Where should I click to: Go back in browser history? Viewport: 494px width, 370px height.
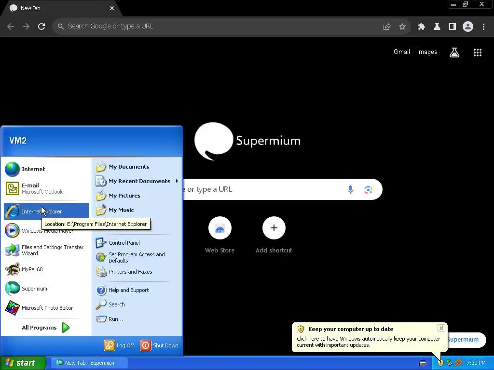coord(11,26)
